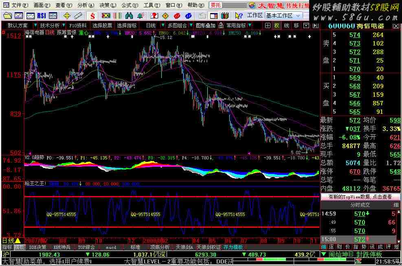Image resolution: width=402 pixels, height=266 pixels.
Task: Click the red S dollar icon
Action: coord(92,16)
